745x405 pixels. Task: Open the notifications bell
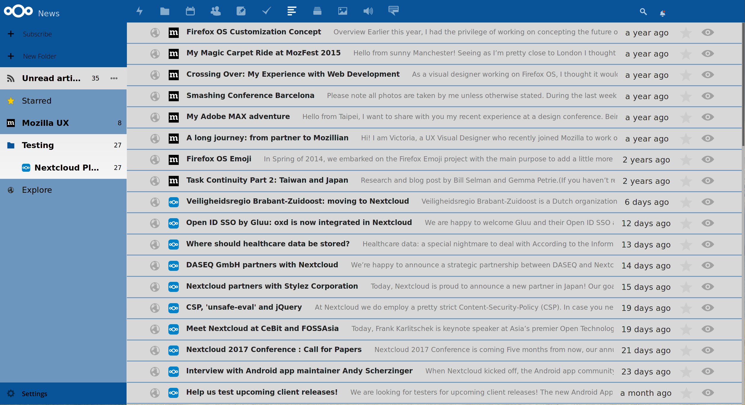click(662, 13)
